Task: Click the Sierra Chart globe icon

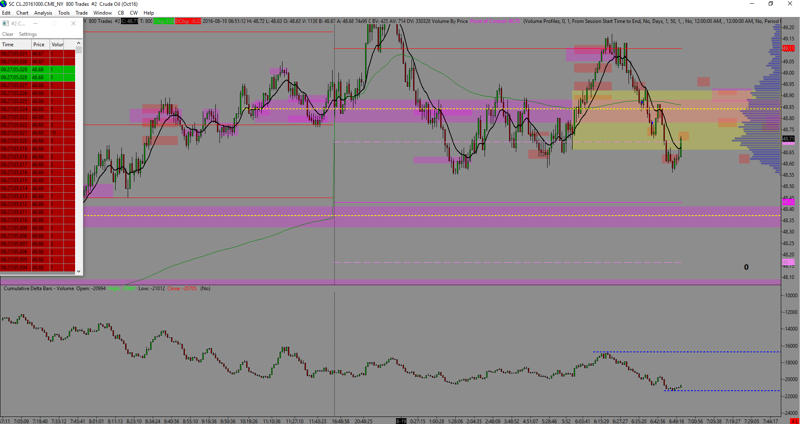Action: pyautogui.click(x=4, y=4)
